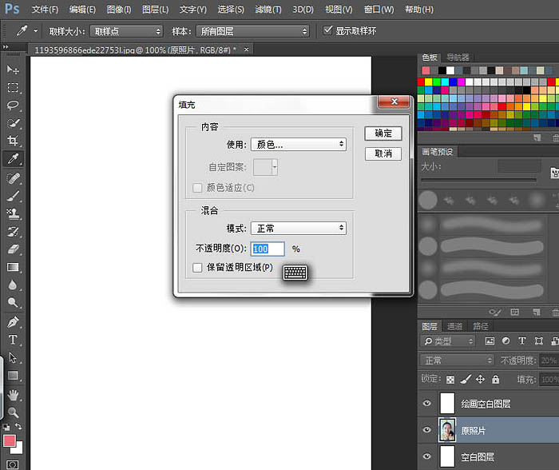Select the Eraser tool
The width and height of the screenshot is (559, 470).
click(13, 249)
